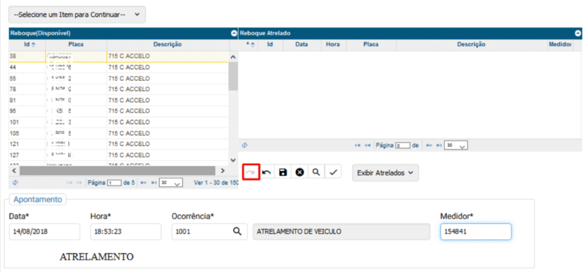The image size is (588, 277).
Task: Collapse the Reboque(Disponível) panel
Action: pos(234,33)
